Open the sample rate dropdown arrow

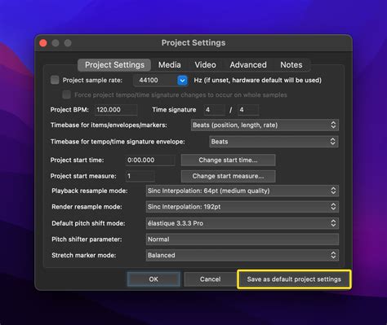click(182, 81)
